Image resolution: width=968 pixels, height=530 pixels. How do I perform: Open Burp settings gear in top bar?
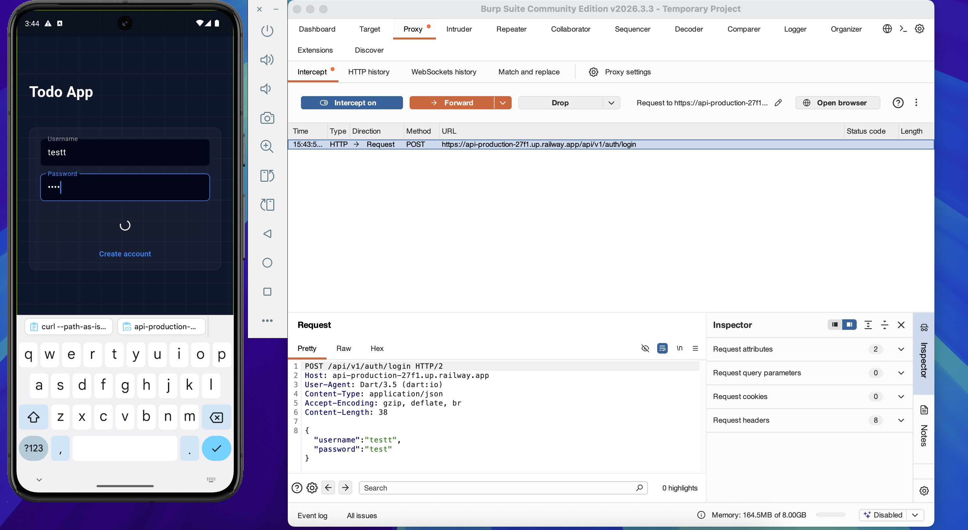(920, 29)
